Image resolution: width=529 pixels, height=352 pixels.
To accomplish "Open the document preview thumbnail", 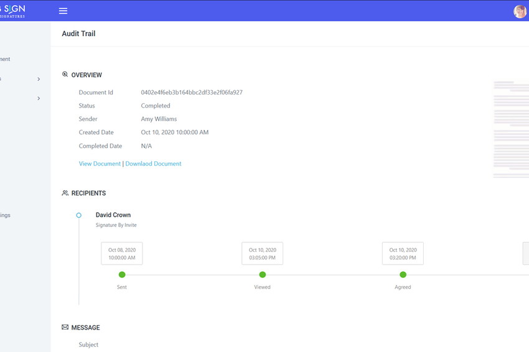I will (x=511, y=129).
